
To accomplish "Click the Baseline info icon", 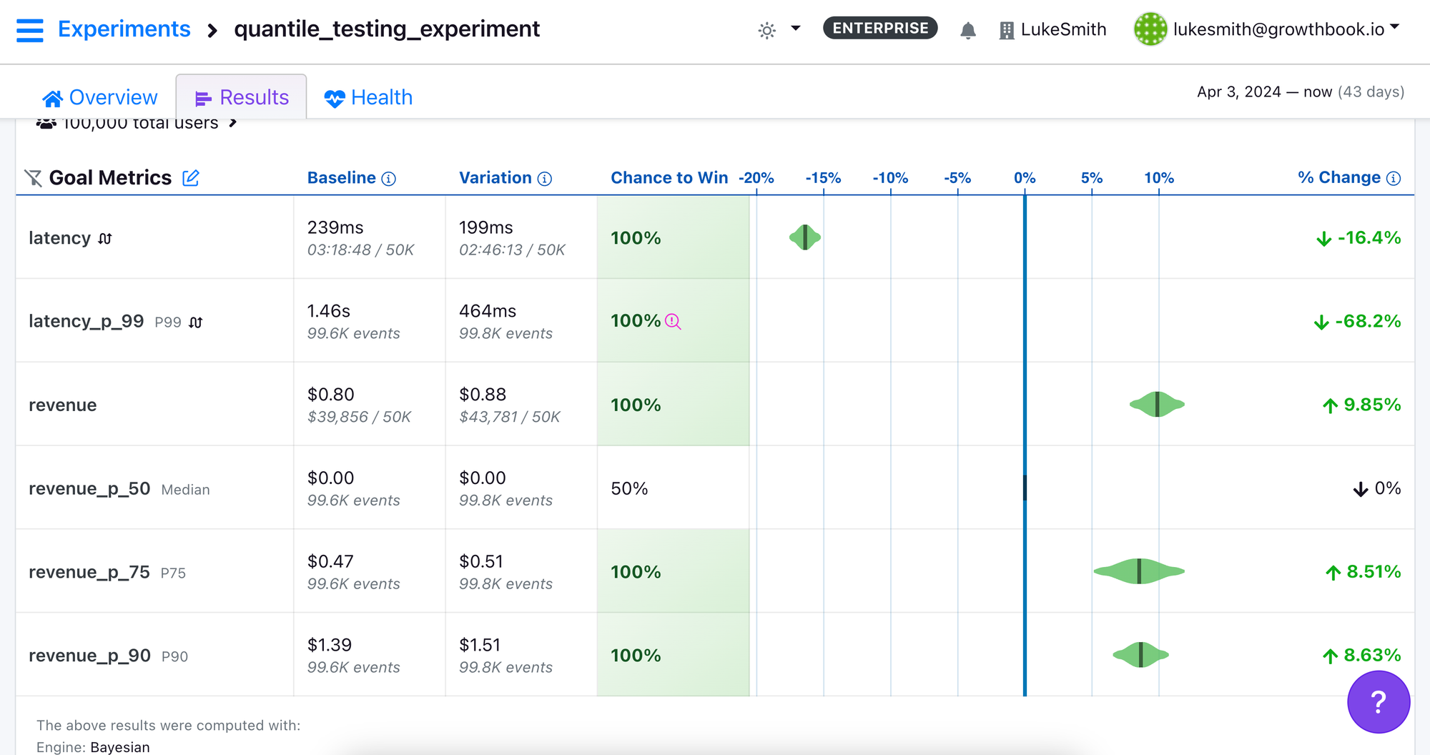I will 388,179.
